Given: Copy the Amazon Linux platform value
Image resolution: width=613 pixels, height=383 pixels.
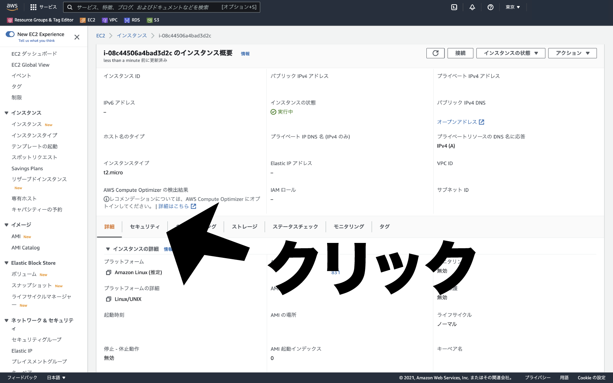Looking at the screenshot, I should 109,272.
